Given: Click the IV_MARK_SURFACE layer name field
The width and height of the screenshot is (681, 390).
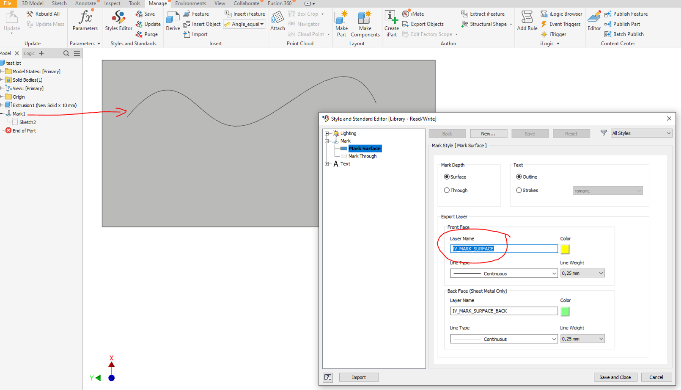Looking at the screenshot, I should click(504, 249).
